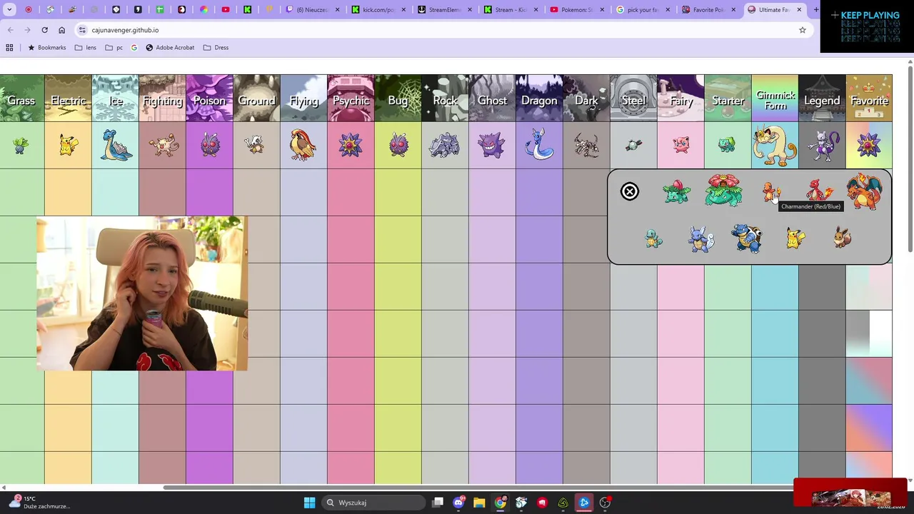
Task: Click the Grass type header
Action: coord(21,98)
